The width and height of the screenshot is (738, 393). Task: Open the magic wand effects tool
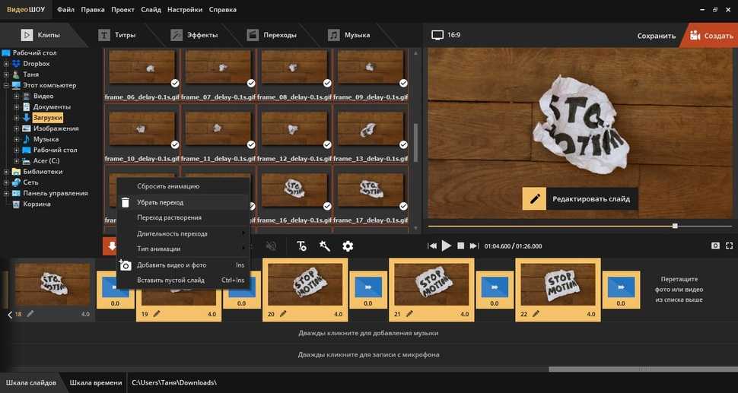[x=324, y=246]
